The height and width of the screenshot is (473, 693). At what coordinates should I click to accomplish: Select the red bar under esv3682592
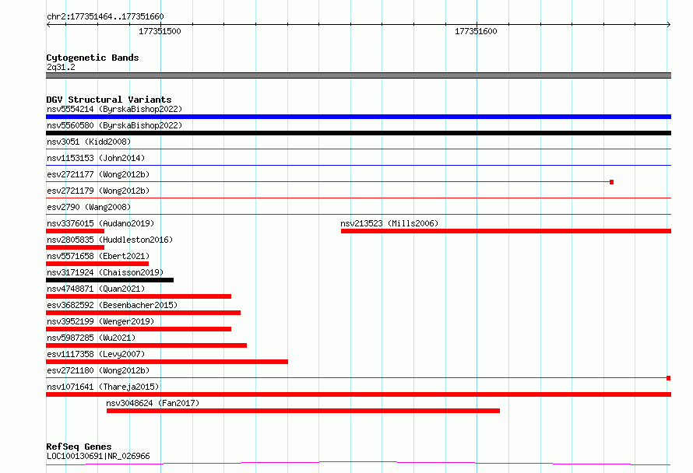coord(143,313)
